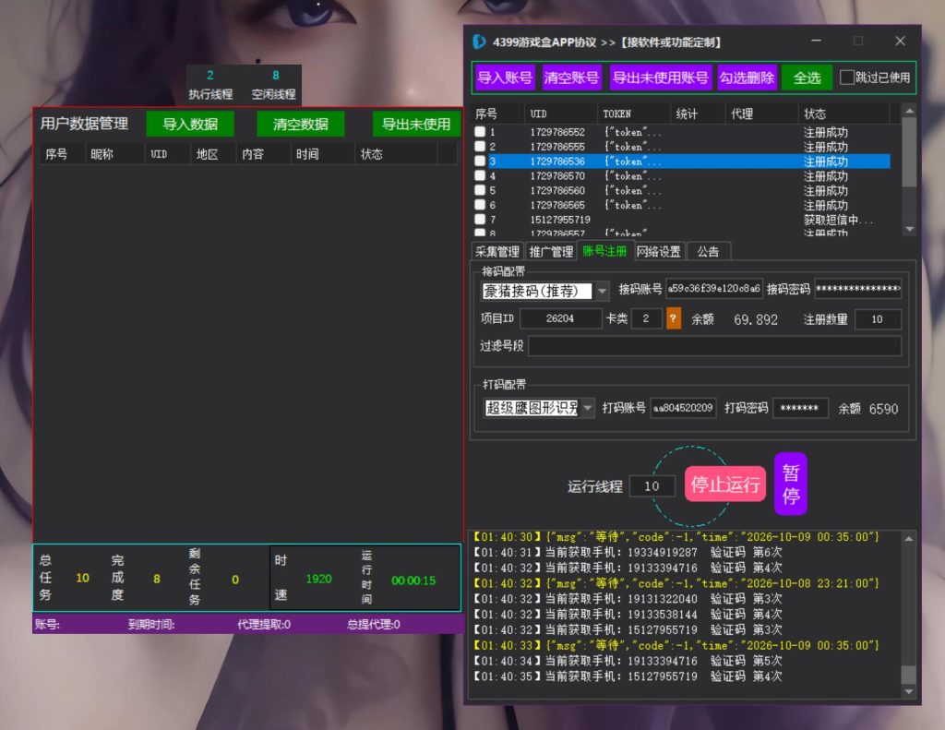Click log line for 19334919287 验证码 第6次
This screenshot has width=945, height=730.
pyautogui.click(x=628, y=552)
